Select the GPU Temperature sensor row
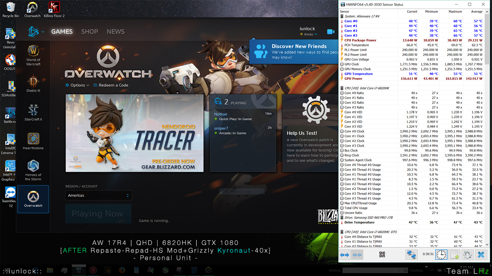Screen dimensions: 492x276 (x=411, y=74)
